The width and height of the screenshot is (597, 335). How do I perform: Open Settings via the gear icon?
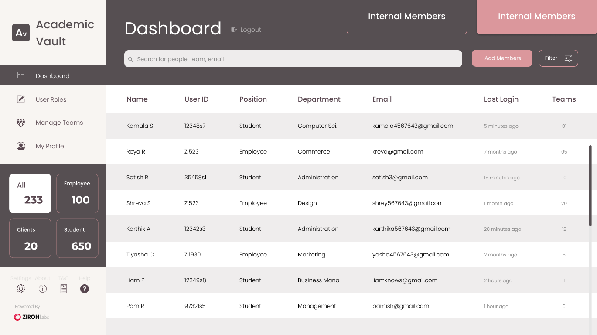(x=21, y=289)
